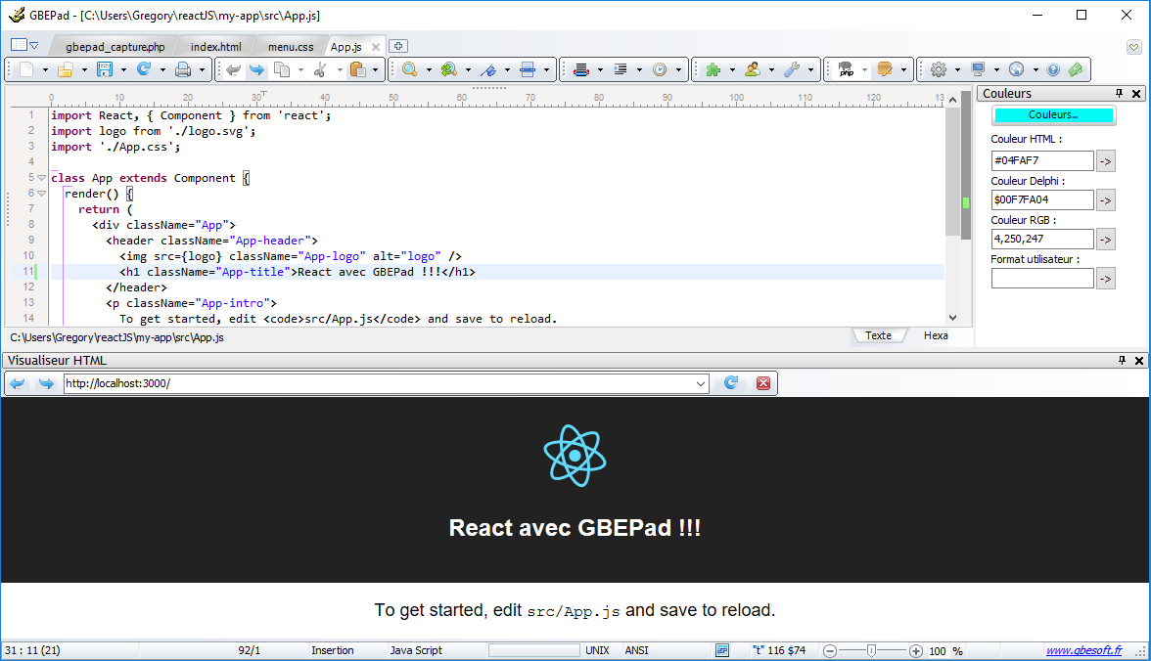Open help with the blue question mark icon
Screen dimensions: 1151x661
click(1053, 69)
